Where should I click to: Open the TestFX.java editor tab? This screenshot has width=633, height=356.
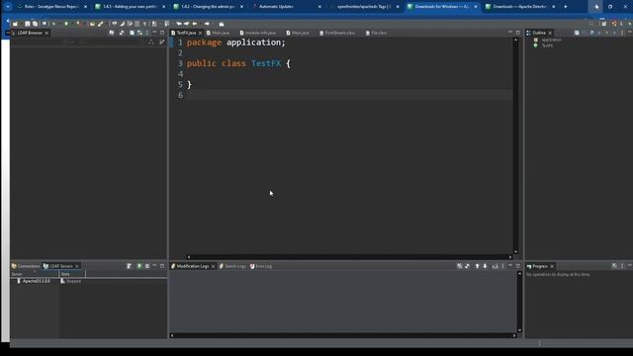click(x=186, y=33)
